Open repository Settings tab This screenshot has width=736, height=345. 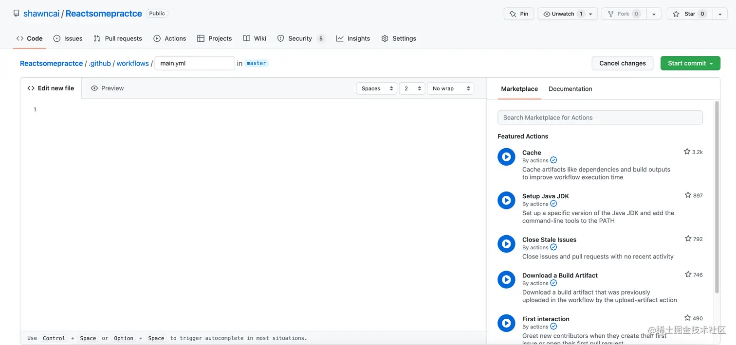pyautogui.click(x=399, y=38)
